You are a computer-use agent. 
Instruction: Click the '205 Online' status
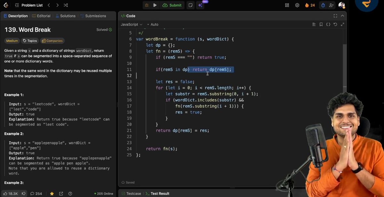(x=104, y=193)
